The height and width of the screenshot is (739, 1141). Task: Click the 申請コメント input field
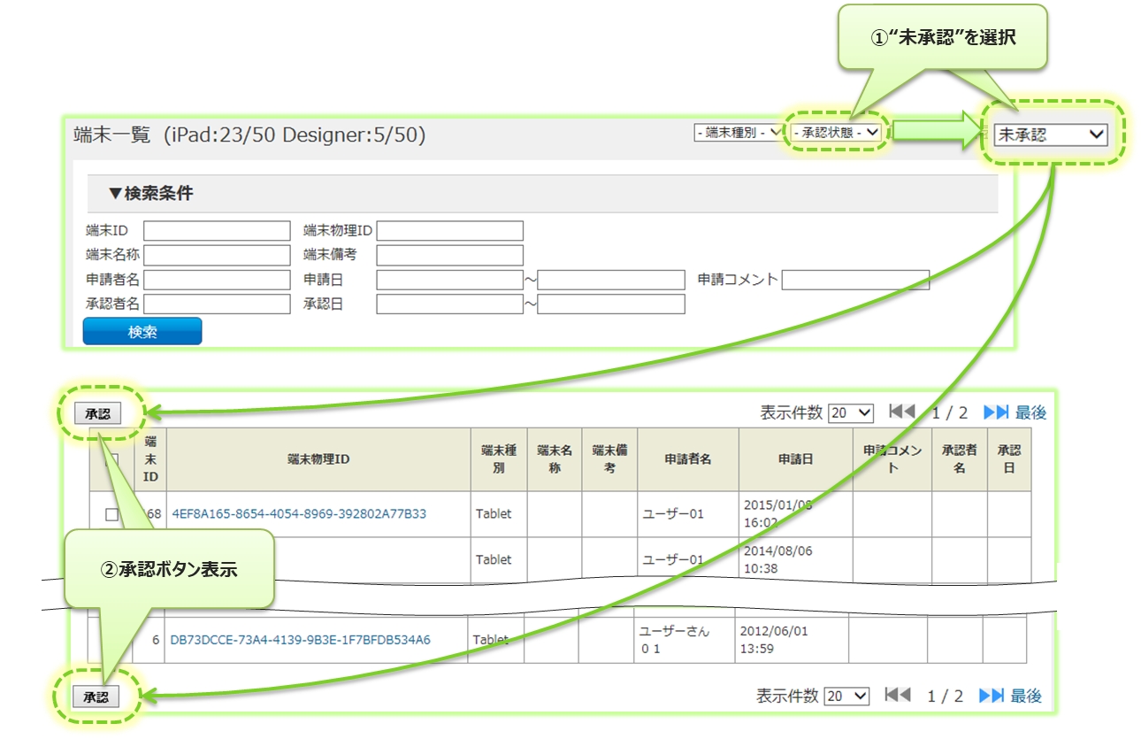pos(855,280)
